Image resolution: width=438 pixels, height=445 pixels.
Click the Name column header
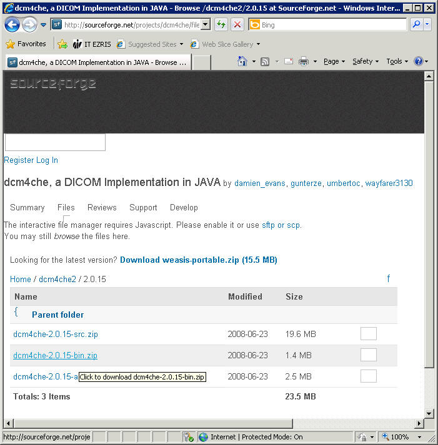(26, 297)
